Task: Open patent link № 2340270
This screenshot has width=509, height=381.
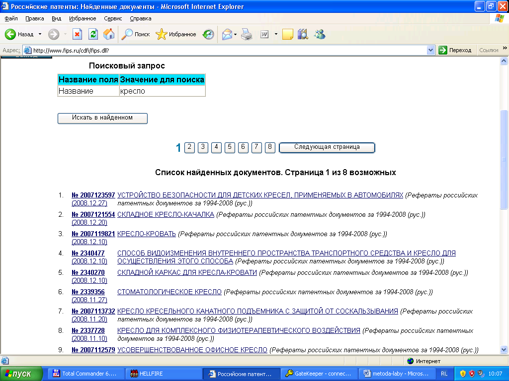Action: (x=88, y=272)
